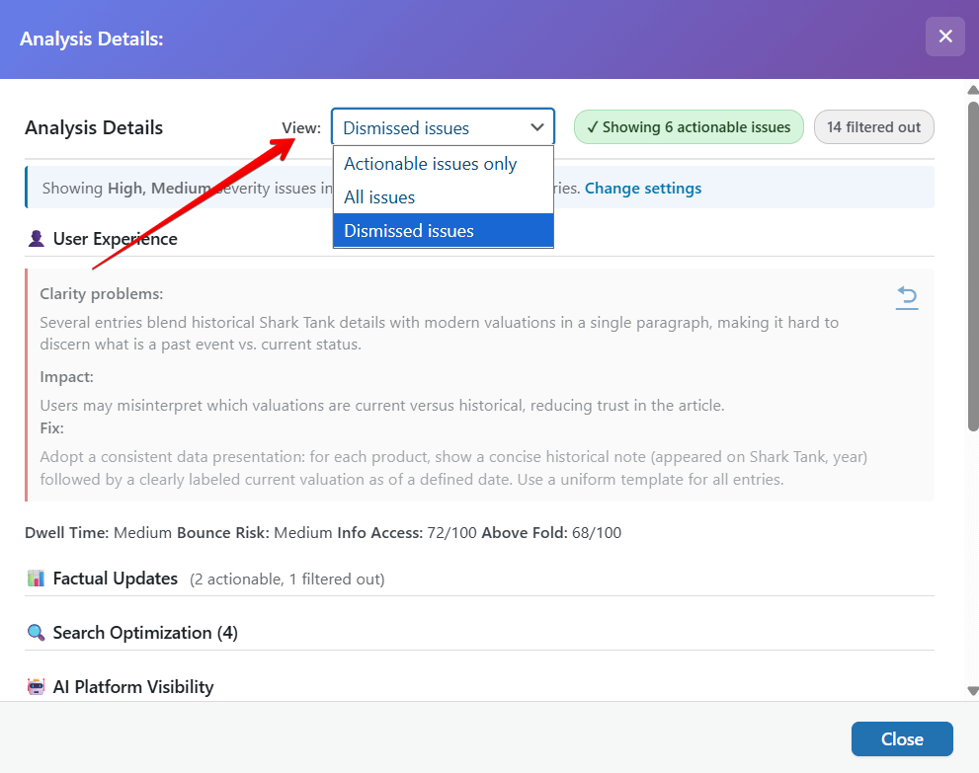The height and width of the screenshot is (773, 979).
Task: Click the checkmark on actionable issues badge
Action: [592, 126]
